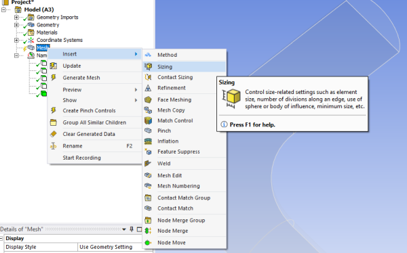Collapse the Named Selections tree node
This screenshot has height=253, width=407.
[16, 55]
